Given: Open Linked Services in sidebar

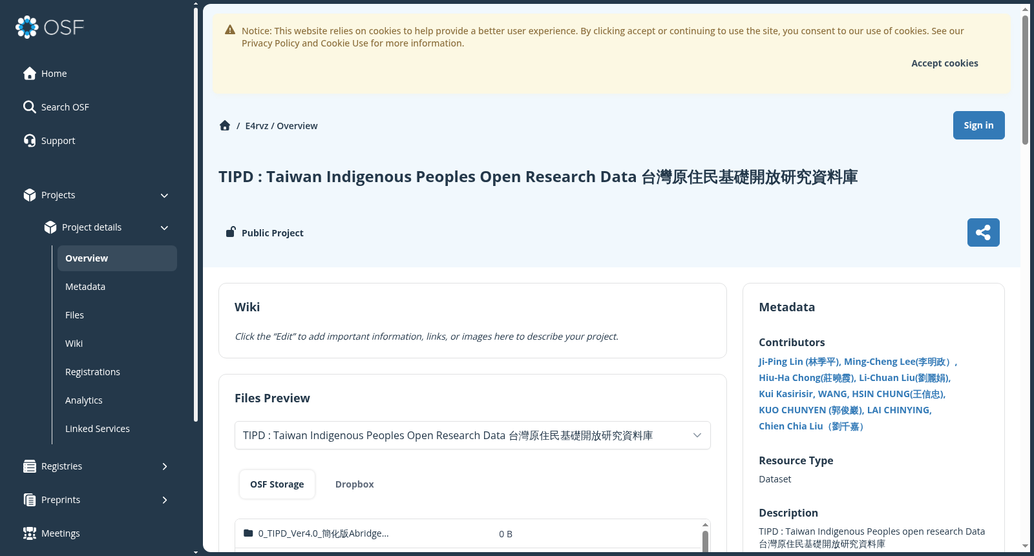Looking at the screenshot, I should (x=117, y=429).
